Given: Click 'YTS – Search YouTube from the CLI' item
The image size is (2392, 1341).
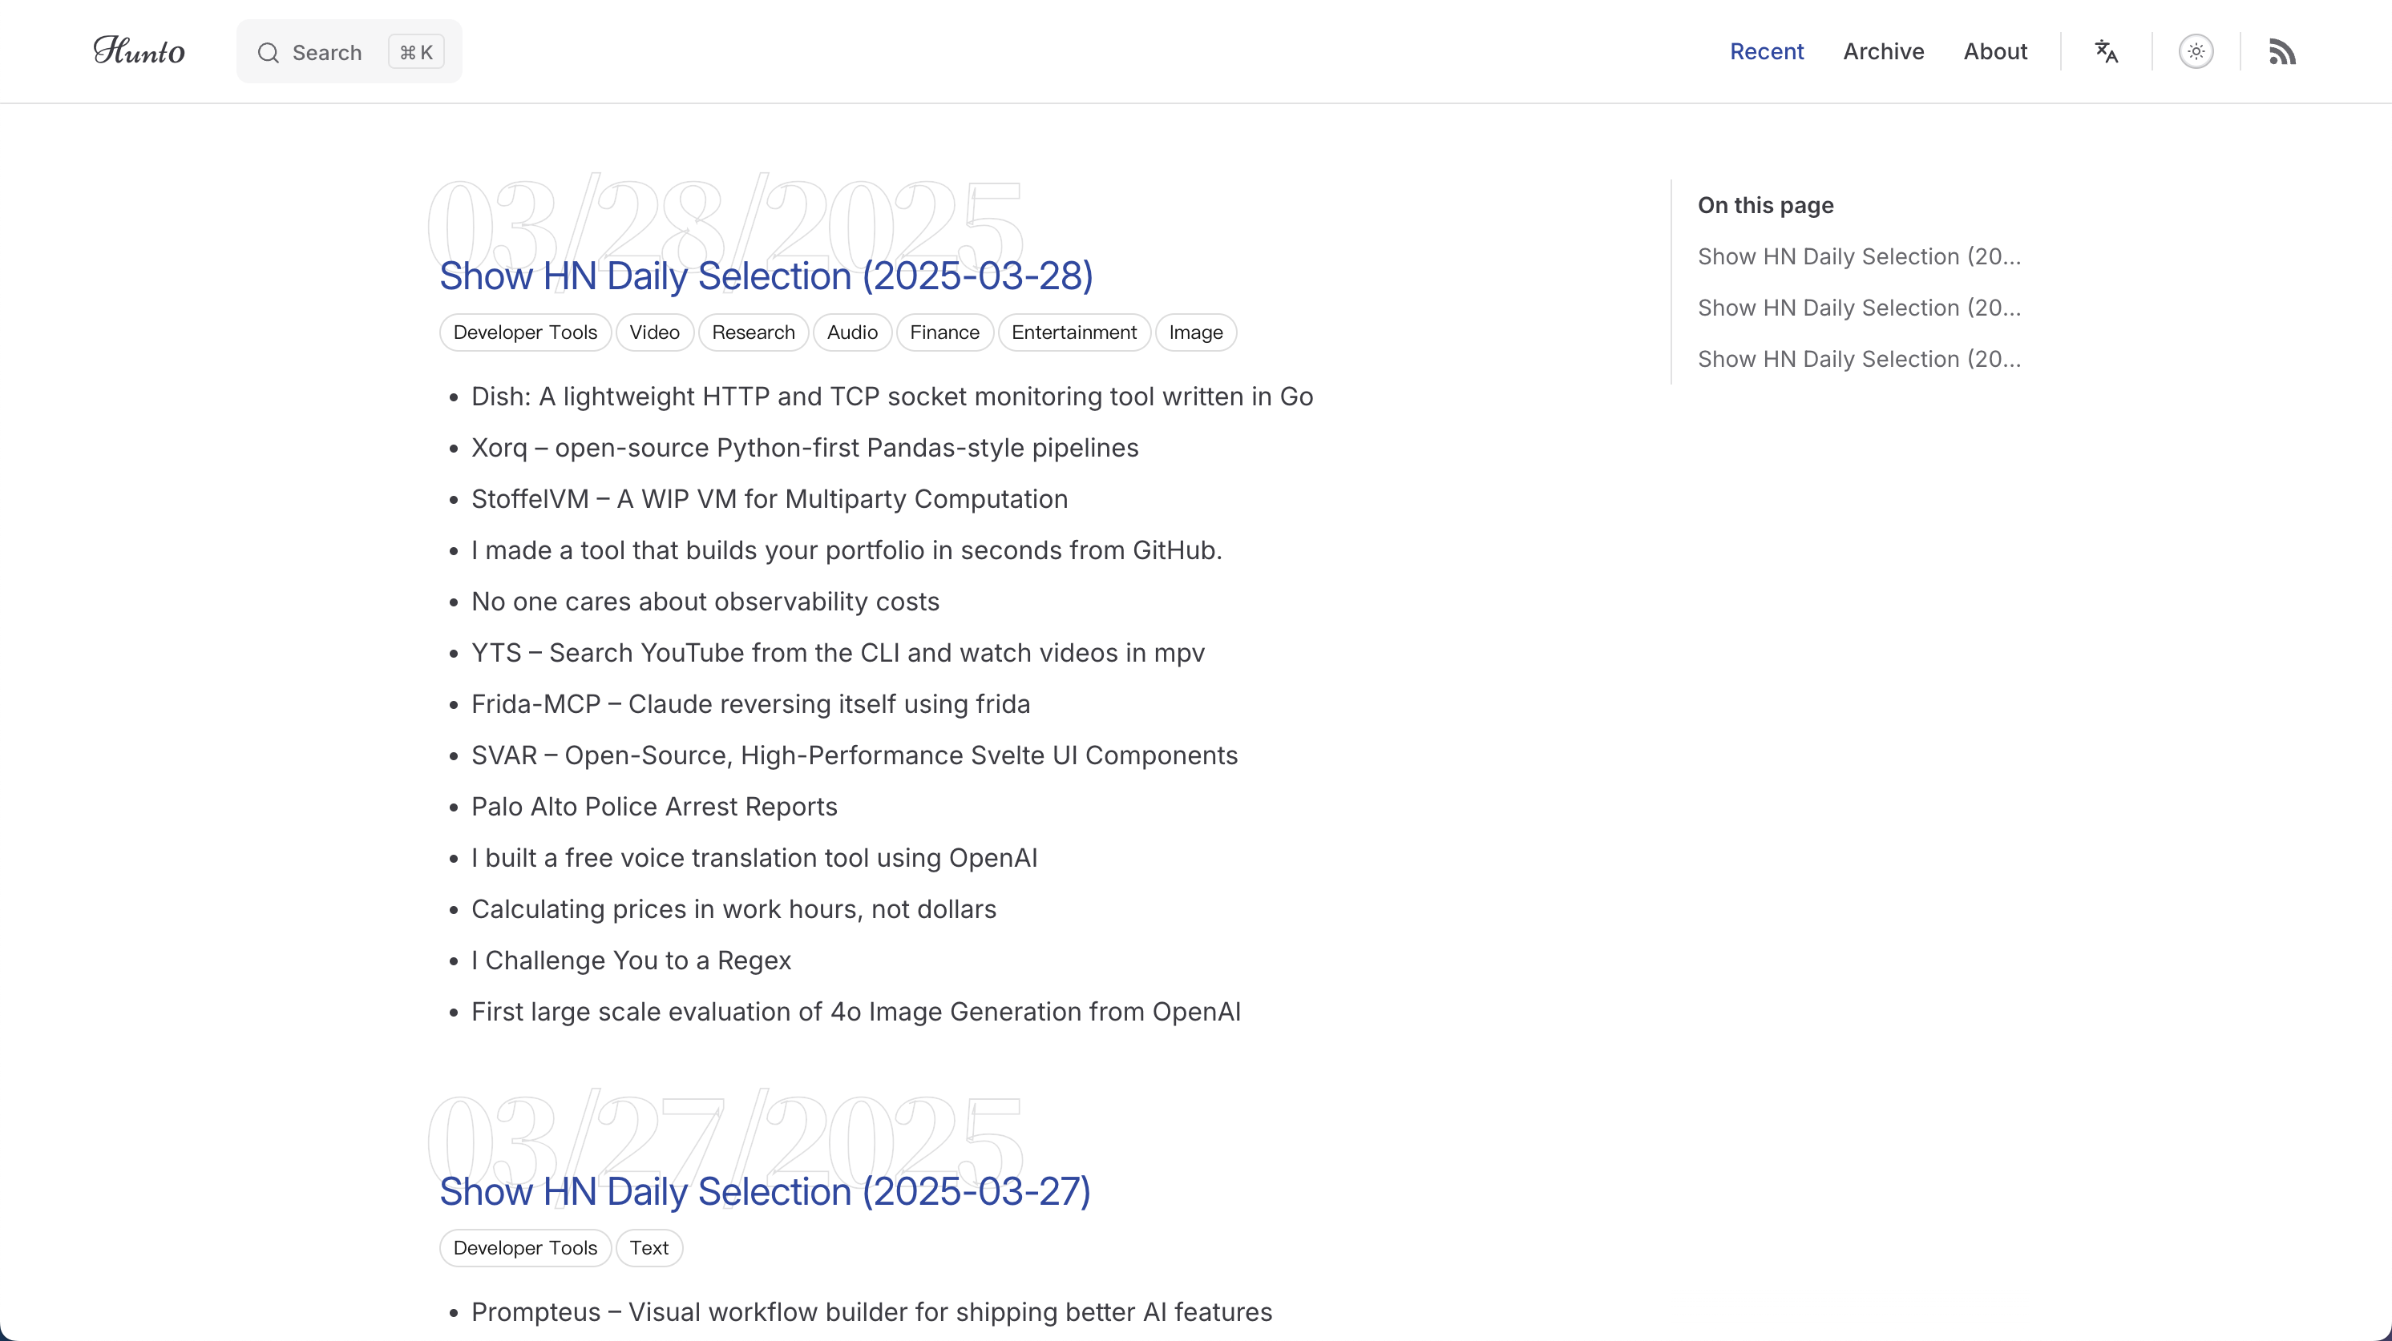Looking at the screenshot, I should tap(838, 652).
